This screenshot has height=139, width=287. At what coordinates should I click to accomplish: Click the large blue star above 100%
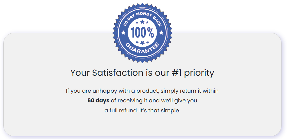pos(142,22)
